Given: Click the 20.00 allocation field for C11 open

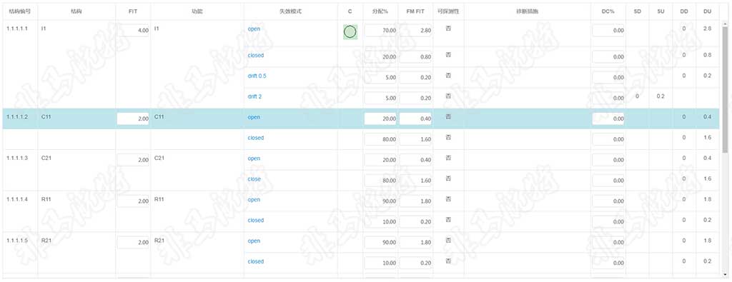Looking at the screenshot, I should click(380, 119).
